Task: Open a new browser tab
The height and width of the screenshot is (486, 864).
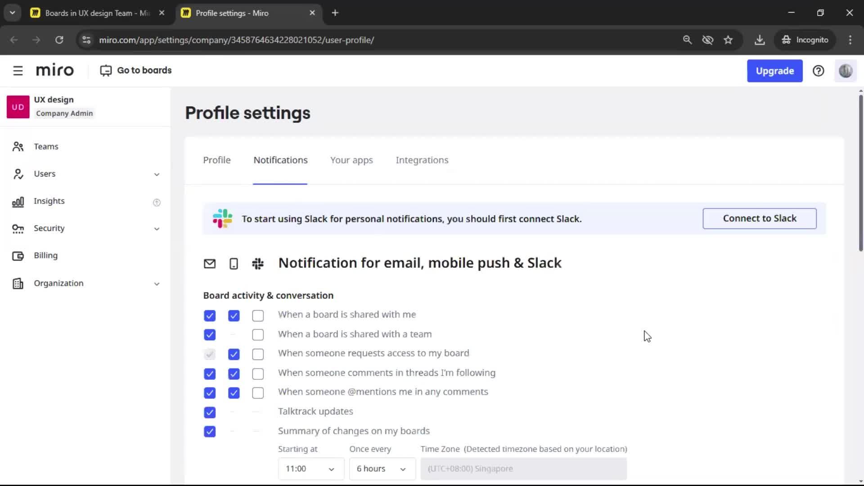Action: click(335, 13)
